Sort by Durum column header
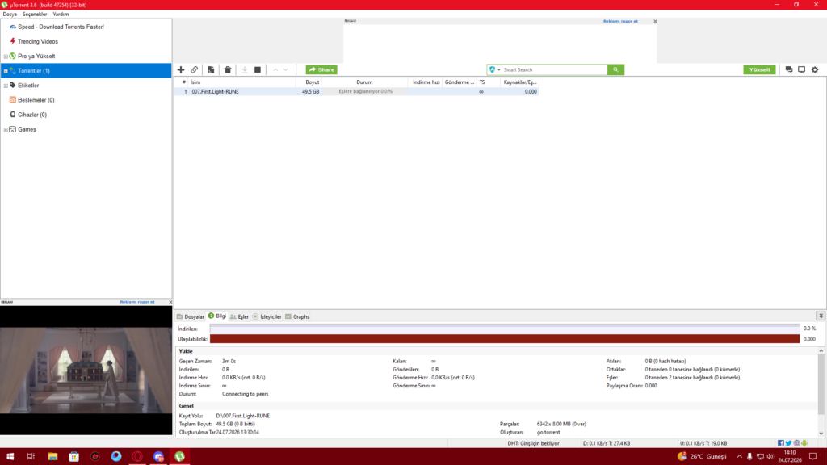Image resolution: width=827 pixels, height=465 pixels. tap(364, 82)
